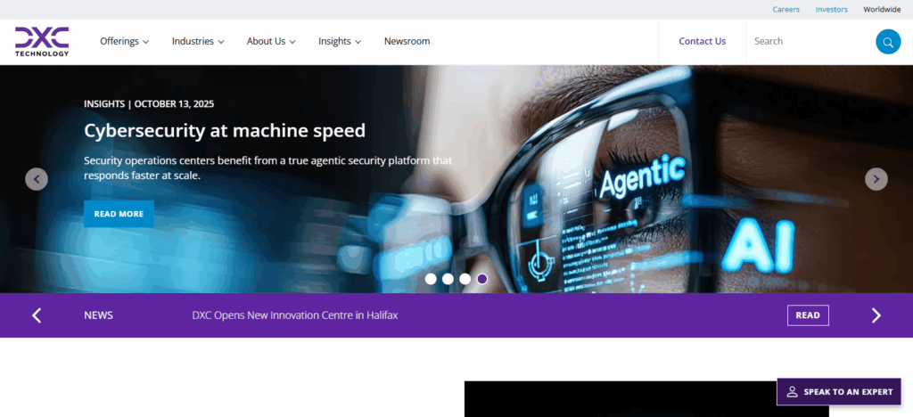The image size is (913, 417).
Task: Click the READ MORE button
Action: [x=119, y=214]
